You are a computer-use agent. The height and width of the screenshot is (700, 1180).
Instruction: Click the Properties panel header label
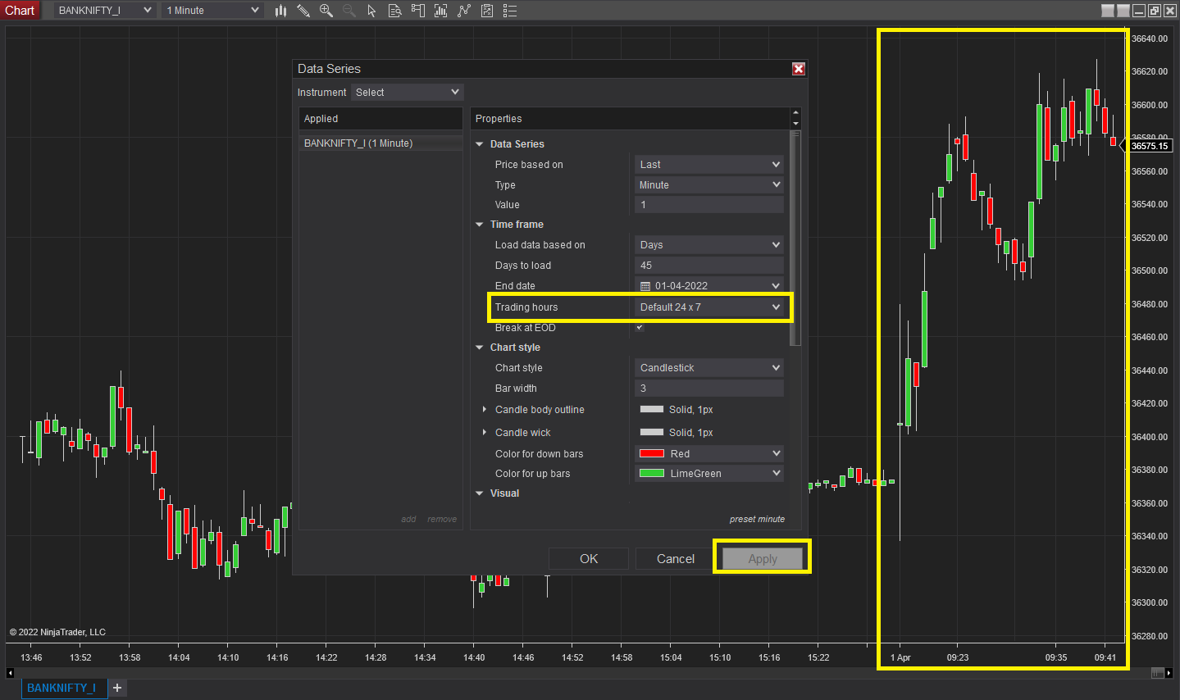(x=499, y=119)
